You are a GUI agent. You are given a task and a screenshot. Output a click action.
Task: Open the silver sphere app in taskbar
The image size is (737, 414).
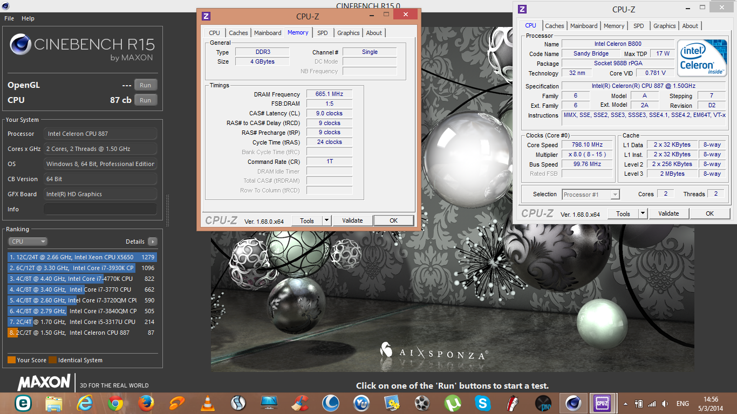tap(238, 403)
